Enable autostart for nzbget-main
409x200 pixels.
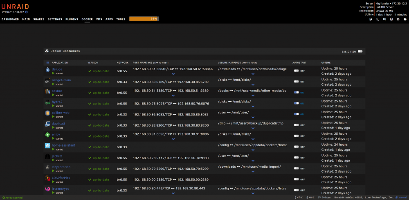(x=296, y=82)
